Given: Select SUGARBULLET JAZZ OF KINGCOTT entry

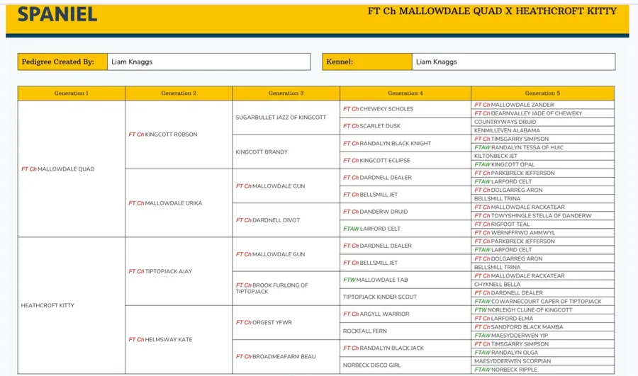Looking at the screenshot, I should (281, 118).
